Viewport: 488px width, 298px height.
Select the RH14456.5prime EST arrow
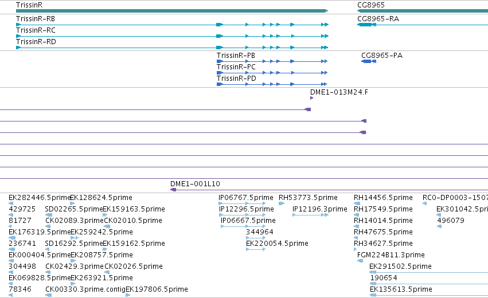pyautogui.click(x=357, y=203)
